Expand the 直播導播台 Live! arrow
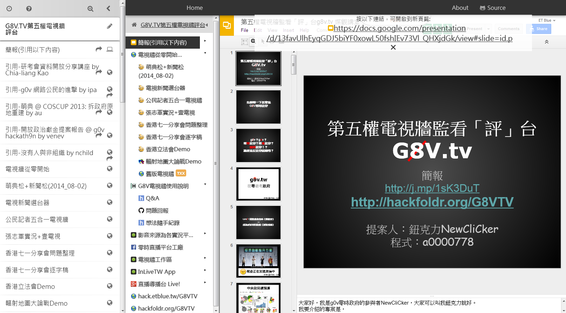The image size is (566, 313). [205, 283]
